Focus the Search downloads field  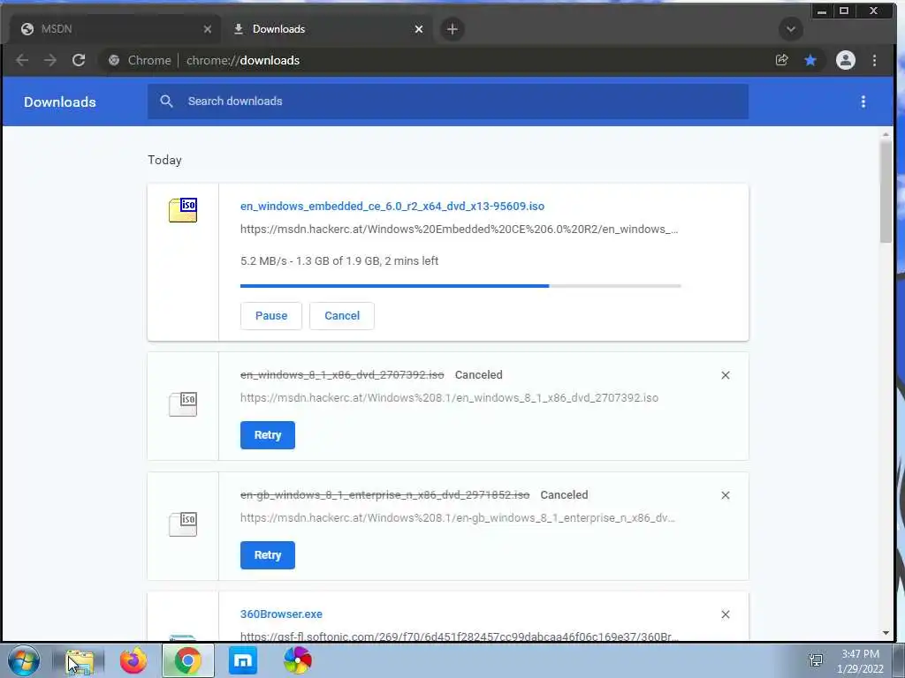[448, 102]
